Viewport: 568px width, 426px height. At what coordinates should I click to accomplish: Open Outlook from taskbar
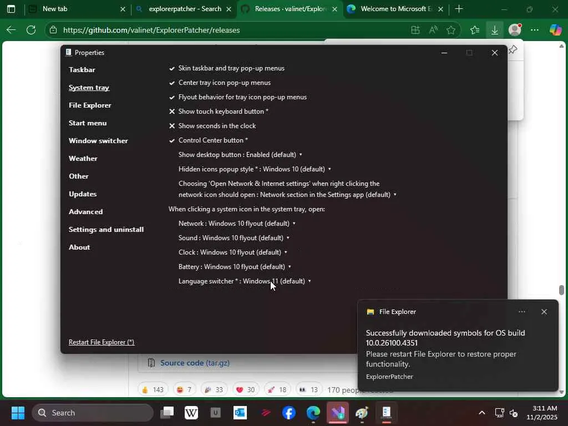(x=240, y=413)
